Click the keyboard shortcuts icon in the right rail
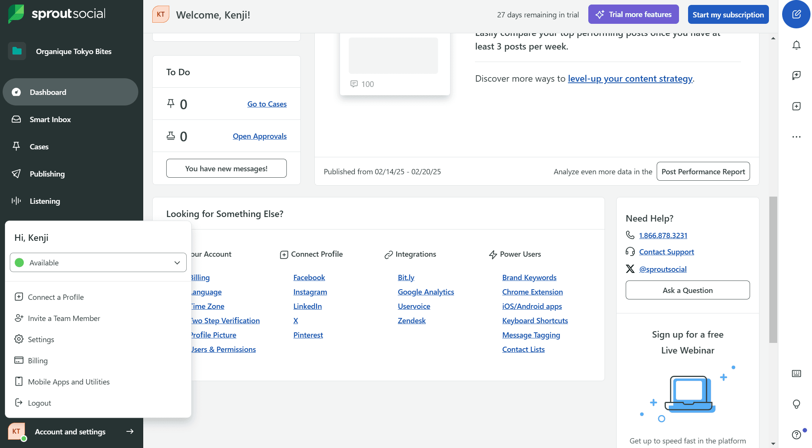Screen dimensions: 812x448 (796, 374)
